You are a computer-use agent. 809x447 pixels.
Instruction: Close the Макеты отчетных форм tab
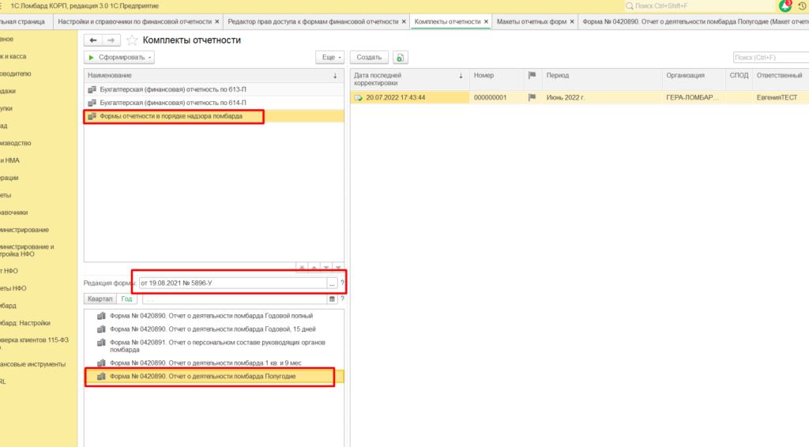pos(573,21)
